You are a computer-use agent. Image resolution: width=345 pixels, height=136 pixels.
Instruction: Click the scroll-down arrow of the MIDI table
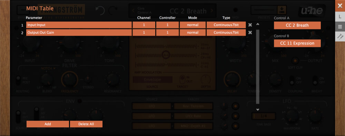click(258, 109)
